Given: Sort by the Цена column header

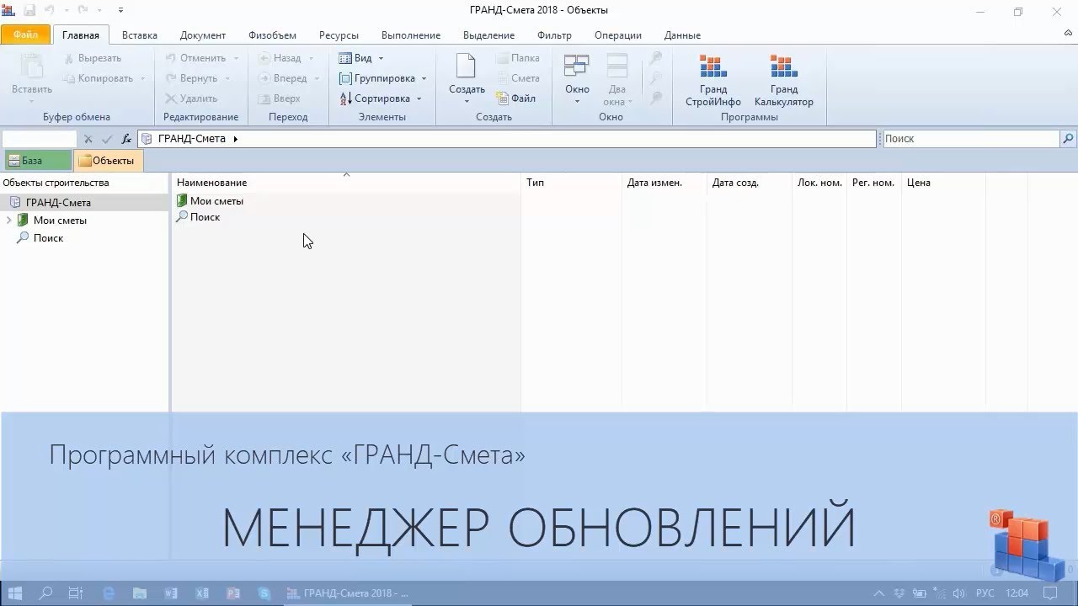Looking at the screenshot, I should point(942,183).
